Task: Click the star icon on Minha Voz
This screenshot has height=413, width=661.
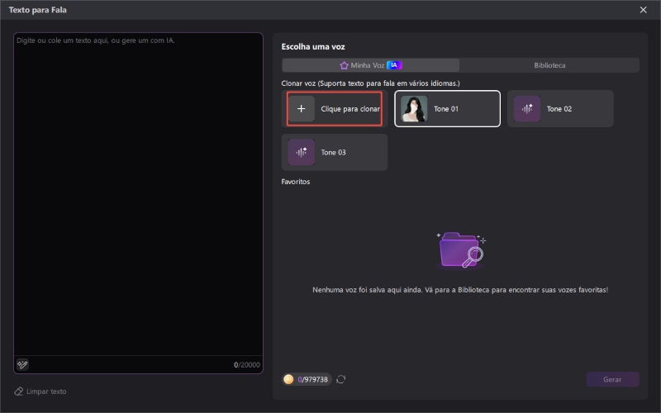Action: (344, 65)
